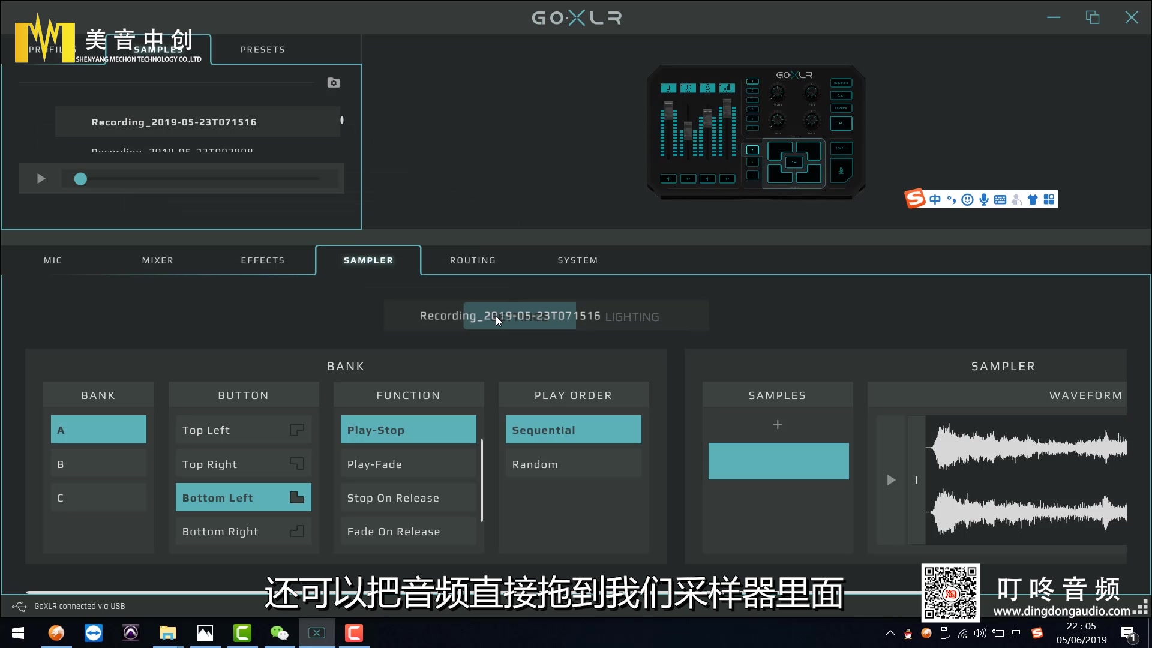1152x648 pixels.
Task: Select Recording_2019-05-23T071516 in the samples list
Action: [x=197, y=122]
